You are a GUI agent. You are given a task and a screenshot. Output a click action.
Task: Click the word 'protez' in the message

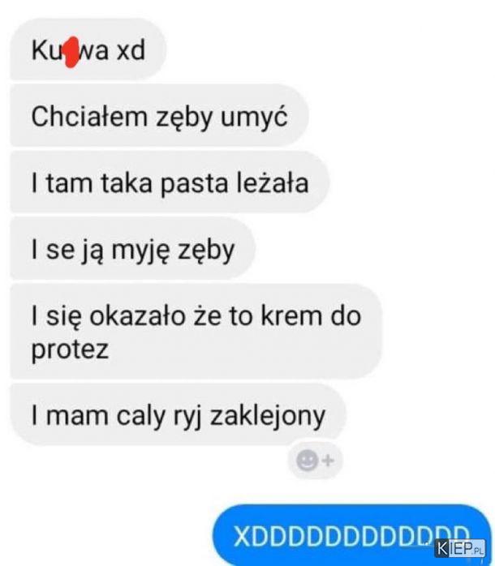tap(70, 349)
